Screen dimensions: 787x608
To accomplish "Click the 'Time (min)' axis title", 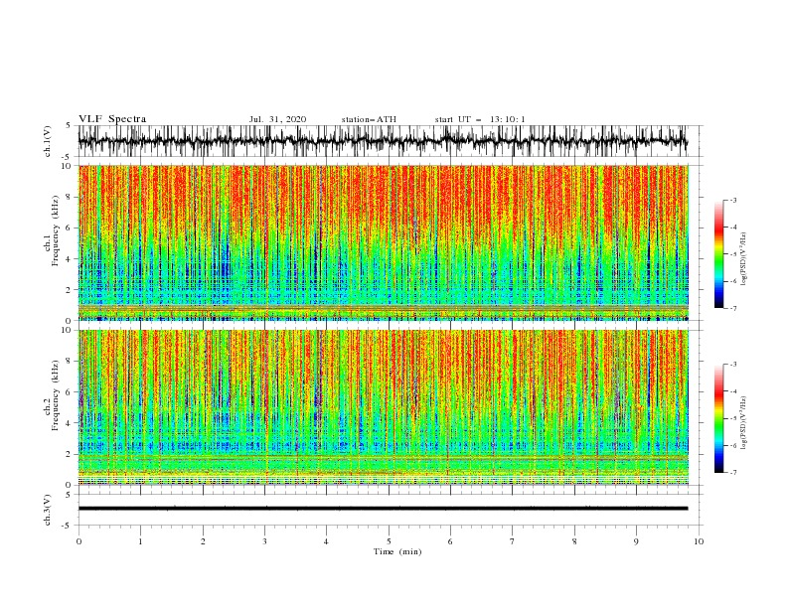I will pos(397,551).
